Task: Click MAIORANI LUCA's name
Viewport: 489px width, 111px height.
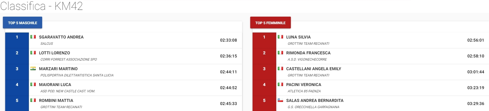Action: click(x=55, y=85)
